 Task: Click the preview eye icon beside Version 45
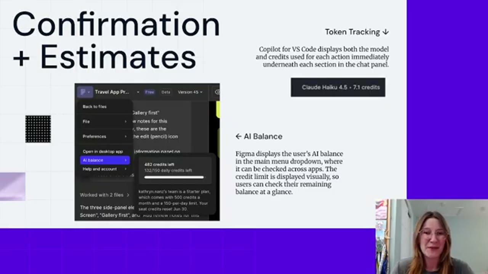[x=217, y=92]
